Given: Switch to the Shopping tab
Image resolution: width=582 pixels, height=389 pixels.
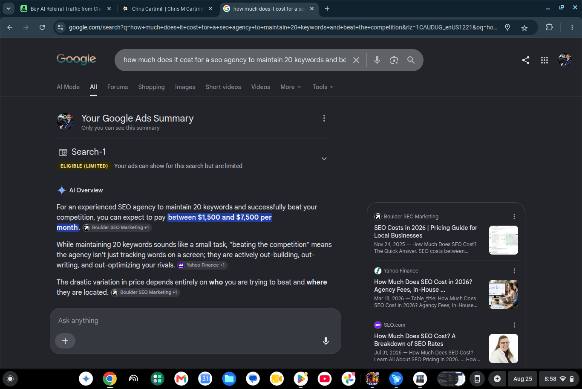Looking at the screenshot, I should [151, 87].
